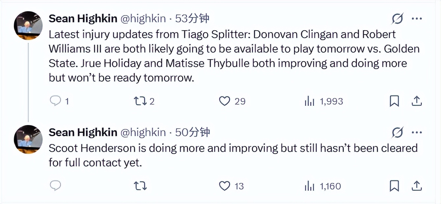Image resolution: width=441 pixels, height=204 pixels.
Task: Click the @highkin handle on the second tweet
Action: [143, 132]
